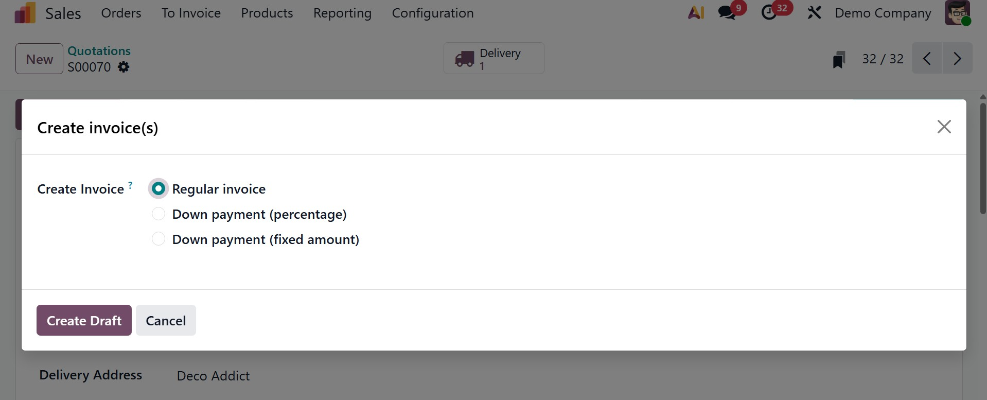Open the AI assistant icon
This screenshot has height=400, width=987.
(x=696, y=13)
